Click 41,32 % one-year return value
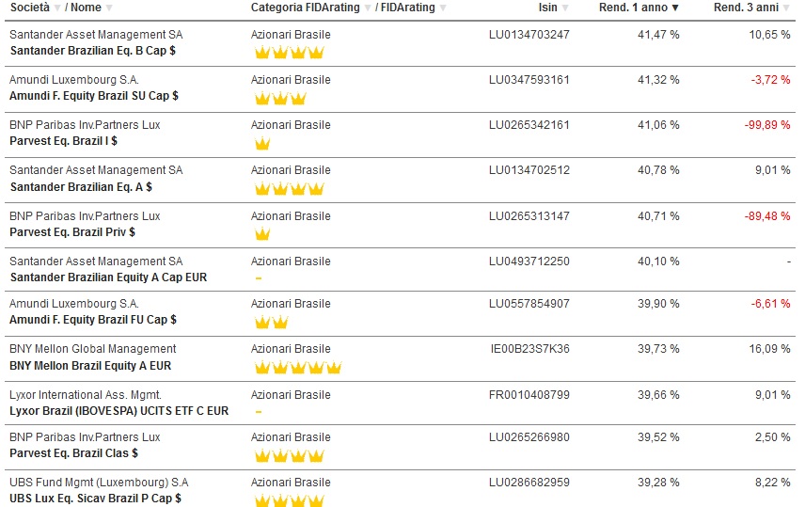Viewport: 805px width, 507px height. click(658, 80)
